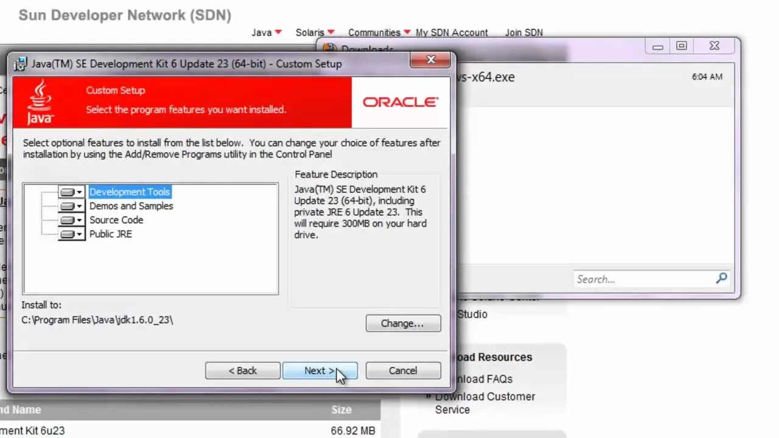Close the Custom Setup dialog
779x438 pixels.
(431, 60)
